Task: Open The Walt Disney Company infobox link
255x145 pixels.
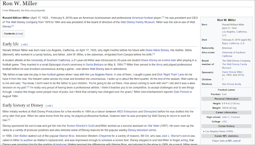Action: pos(236,61)
